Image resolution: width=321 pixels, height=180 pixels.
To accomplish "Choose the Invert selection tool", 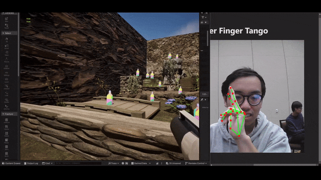I will pyautogui.click(x=6, y=46).
